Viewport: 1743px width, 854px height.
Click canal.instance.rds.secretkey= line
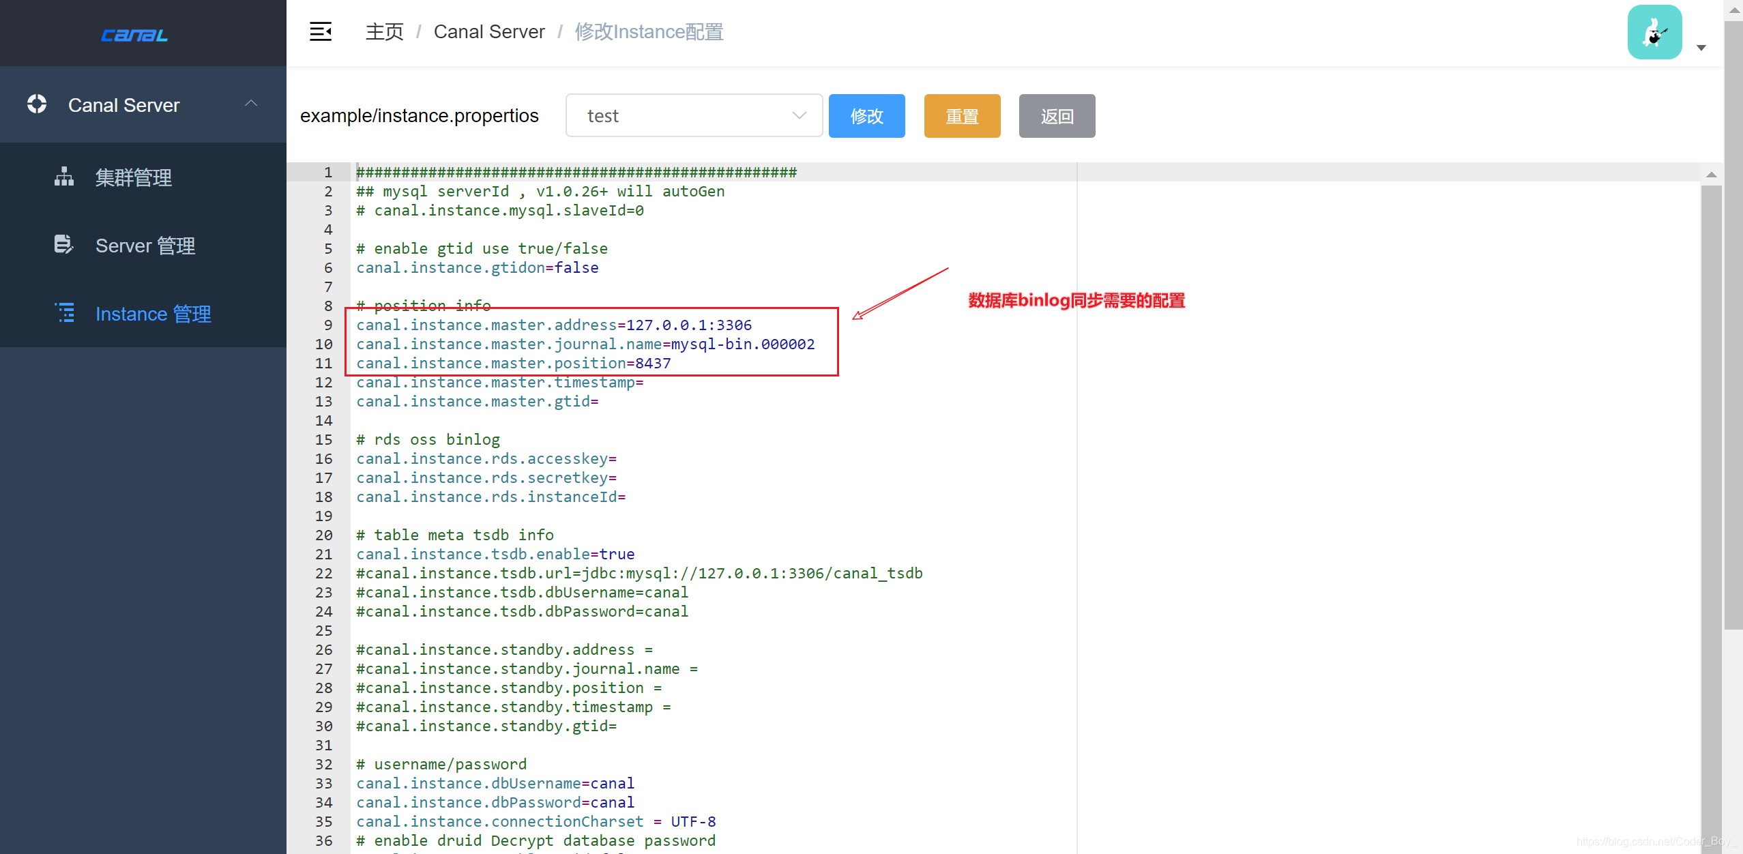pos(486,477)
